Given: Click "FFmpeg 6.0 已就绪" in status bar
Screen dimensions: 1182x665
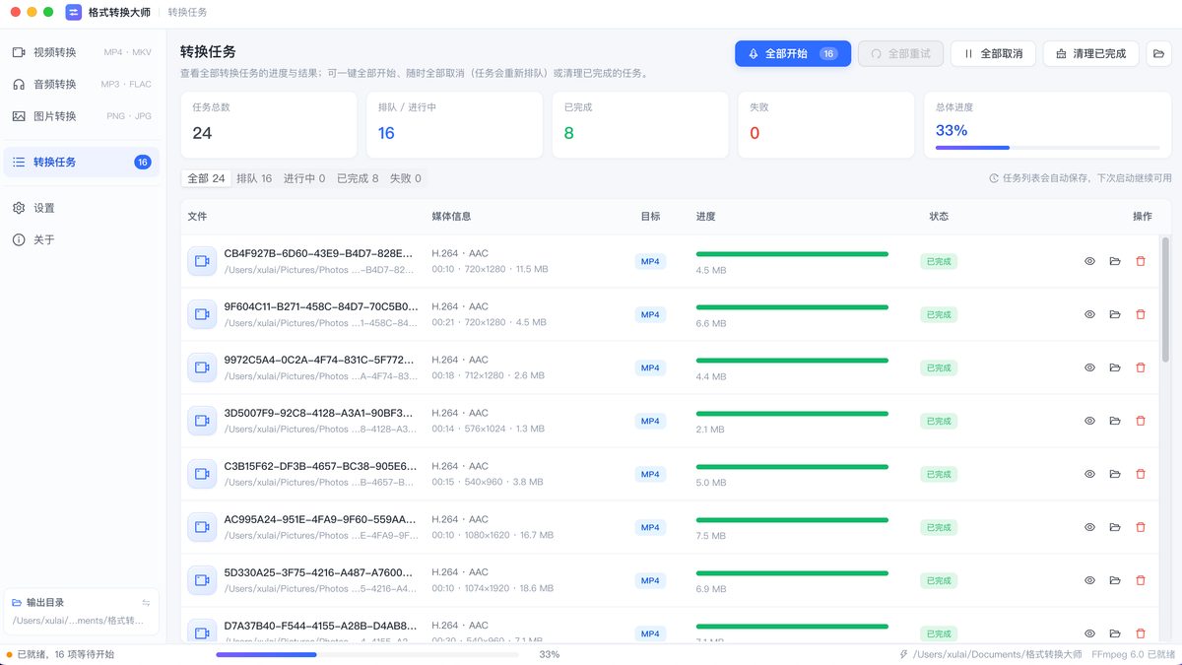Looking at the screenshot, I should click(1133, 654).
